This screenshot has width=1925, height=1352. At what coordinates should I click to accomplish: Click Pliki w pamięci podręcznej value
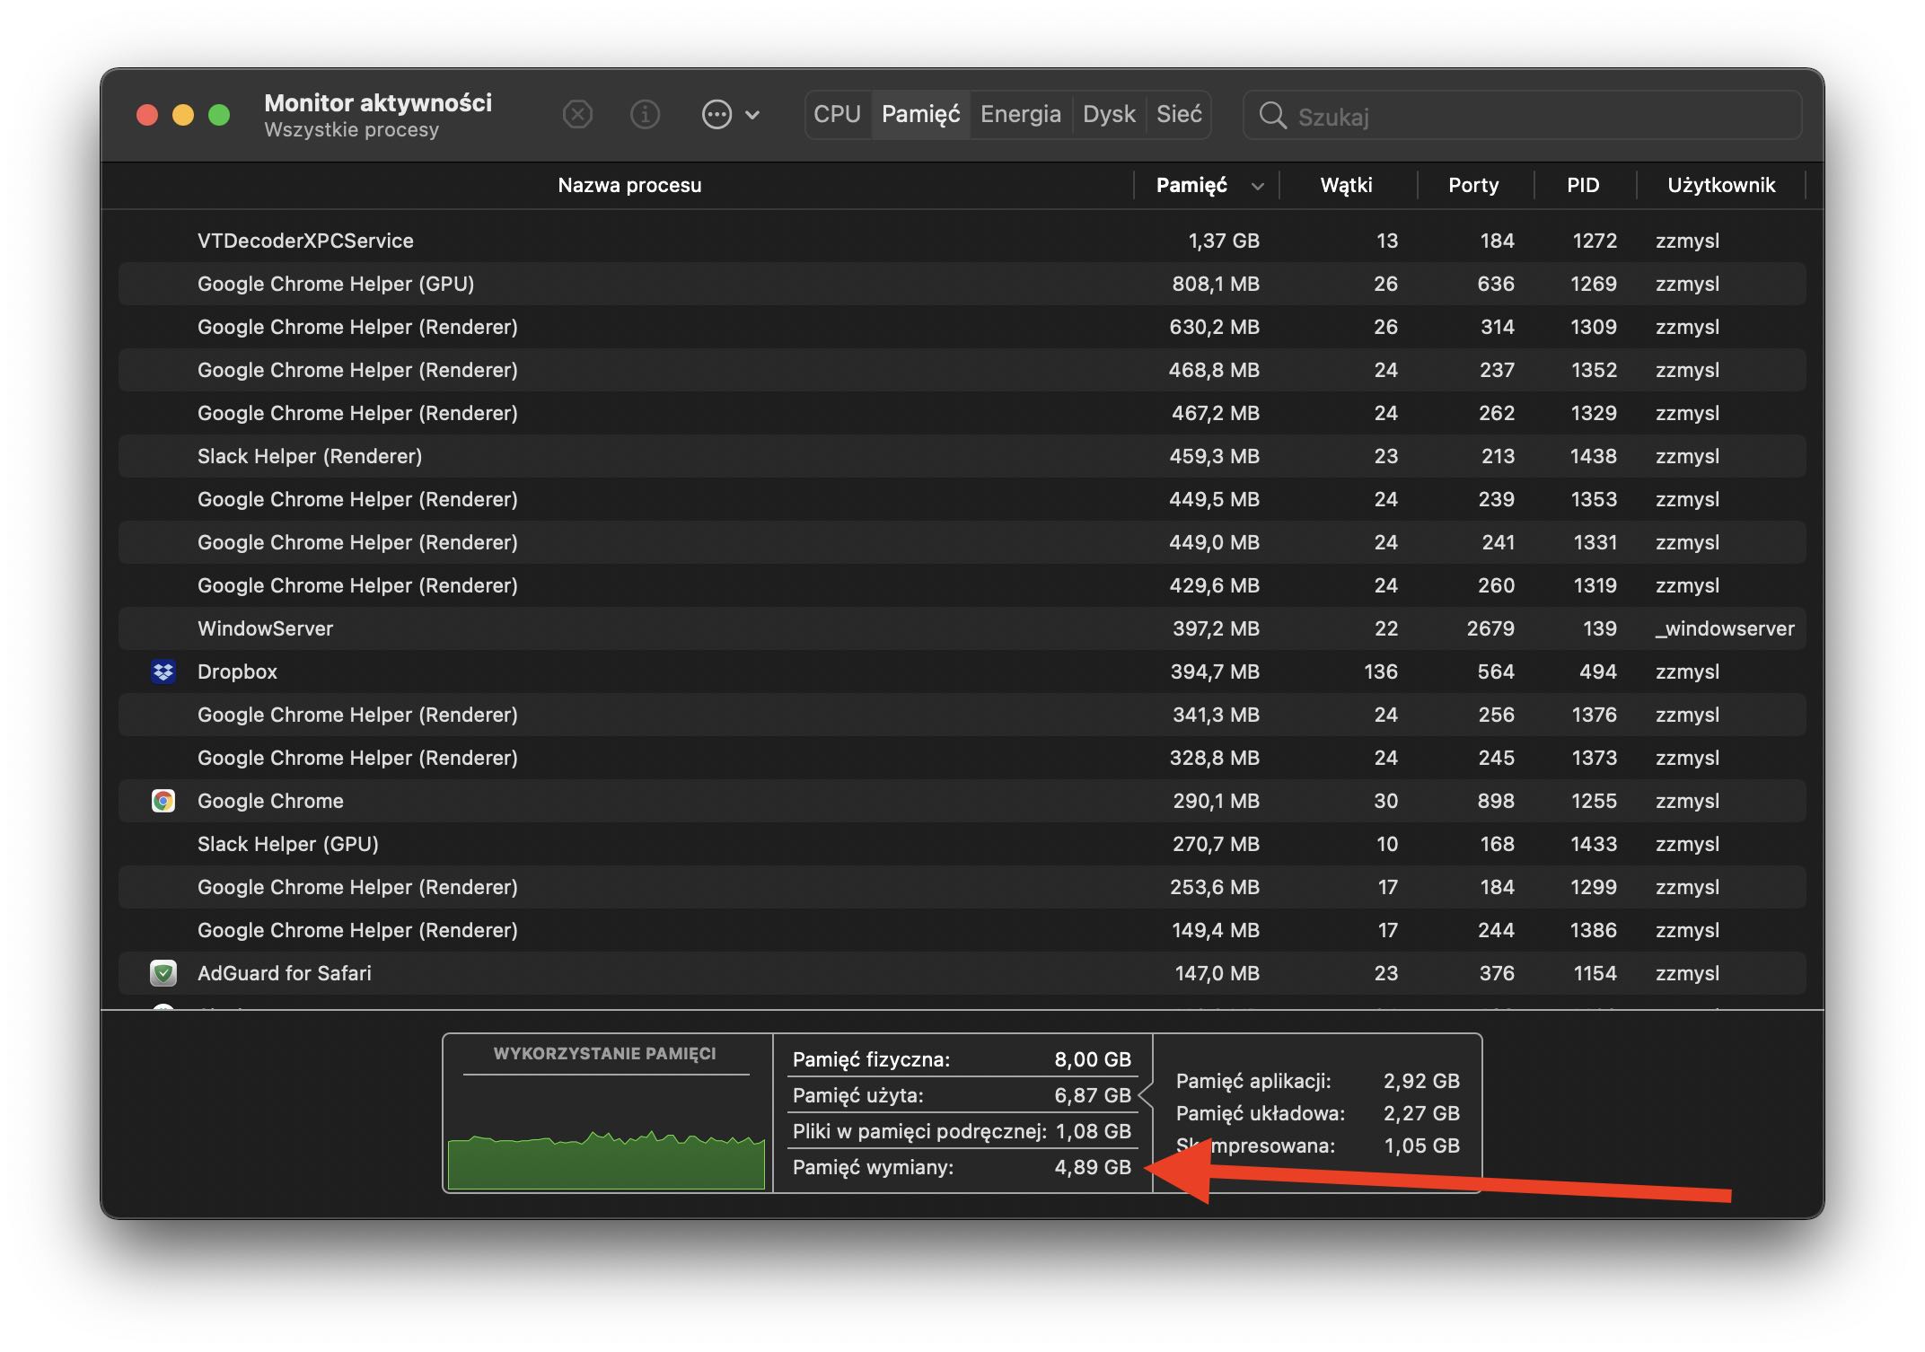coord(1094,1131)
